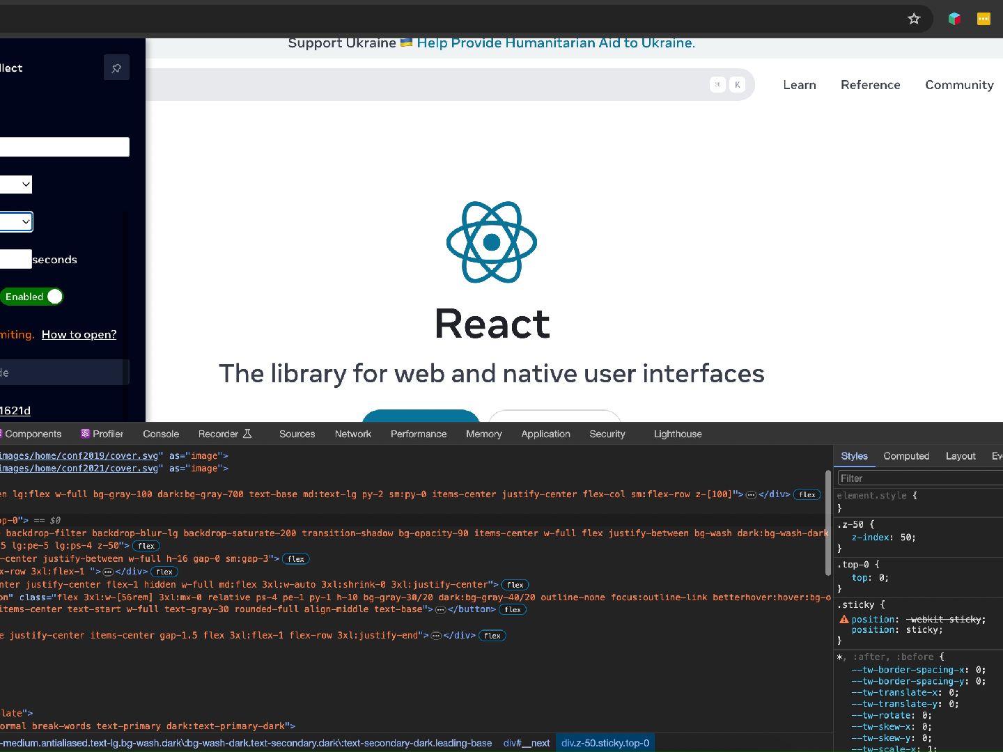This screenshot has height=752, width=1003.
Task: Go to the Network tab
Action: pos(353,434)
